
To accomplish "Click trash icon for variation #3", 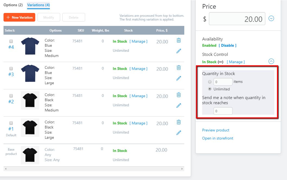I will tap(179, 68).
